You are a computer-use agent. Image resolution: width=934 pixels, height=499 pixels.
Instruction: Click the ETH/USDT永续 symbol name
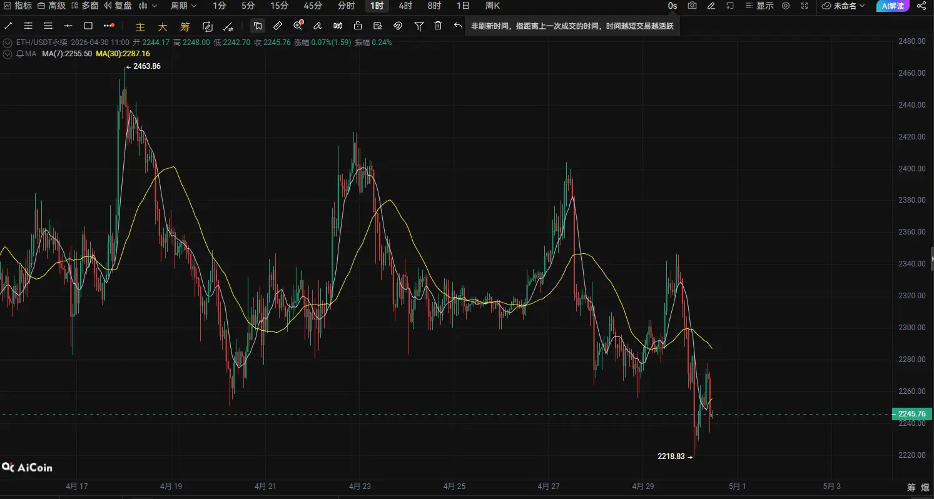click(41, 43)
